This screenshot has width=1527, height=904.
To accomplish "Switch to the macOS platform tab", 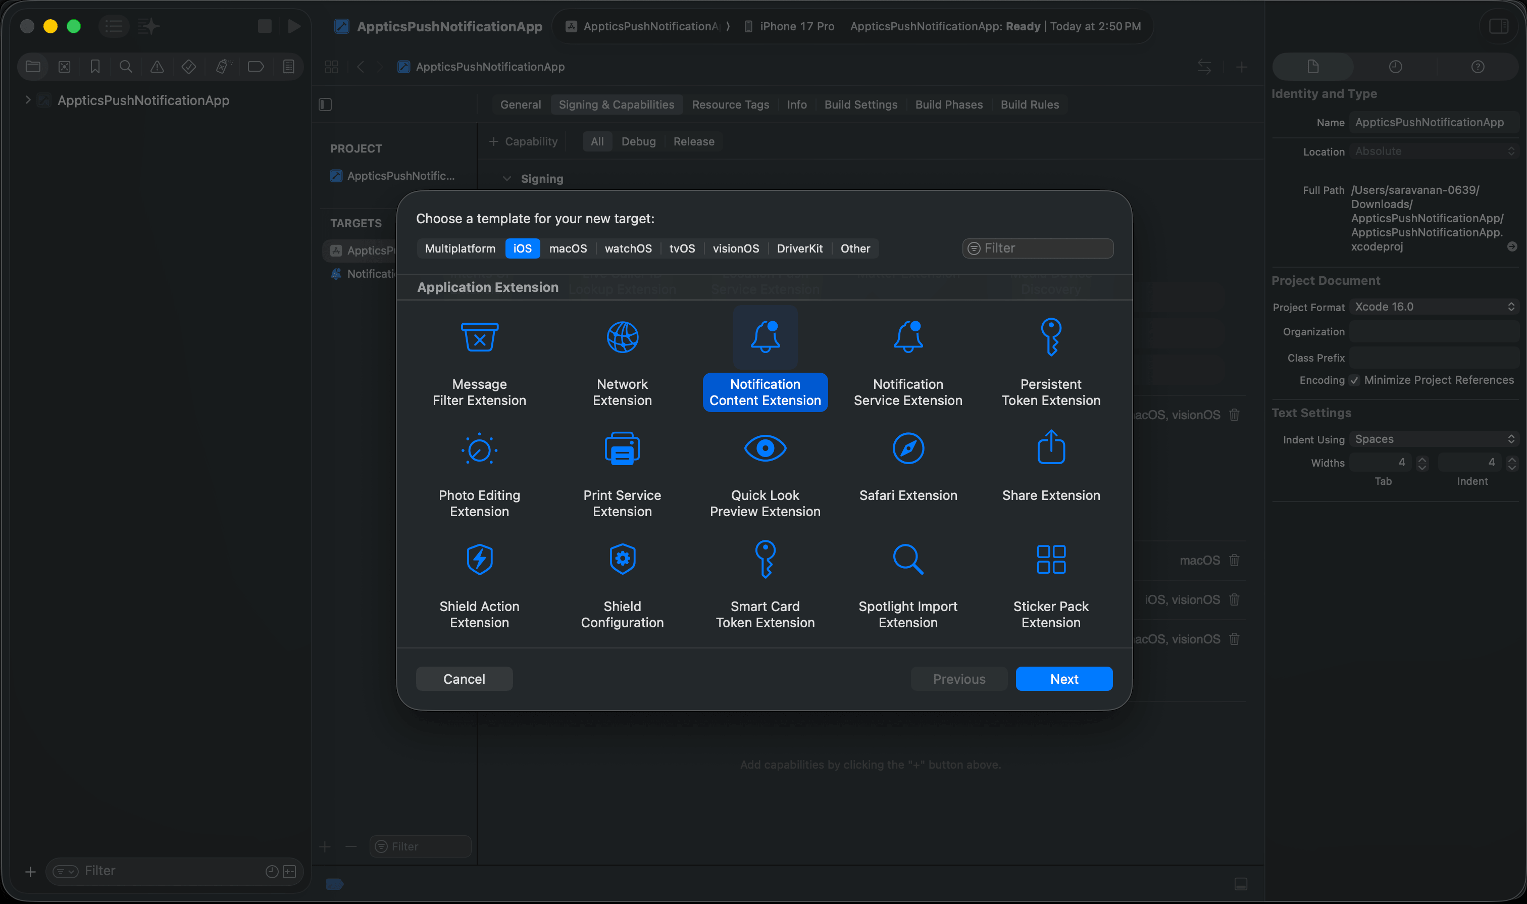I will (568, 248).
